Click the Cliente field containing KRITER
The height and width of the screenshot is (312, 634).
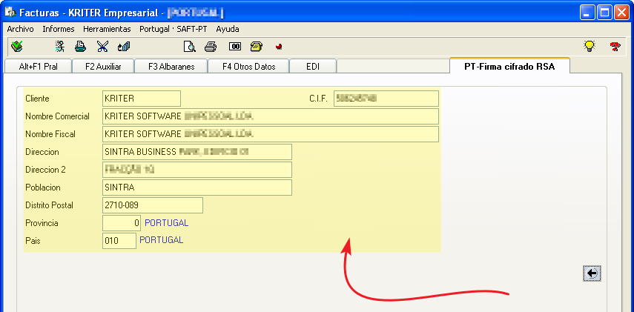pos(142,99)
